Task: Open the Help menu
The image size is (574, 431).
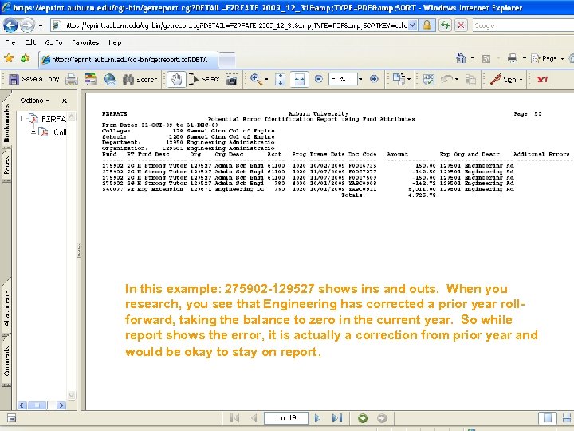Action: pos(115,42)
